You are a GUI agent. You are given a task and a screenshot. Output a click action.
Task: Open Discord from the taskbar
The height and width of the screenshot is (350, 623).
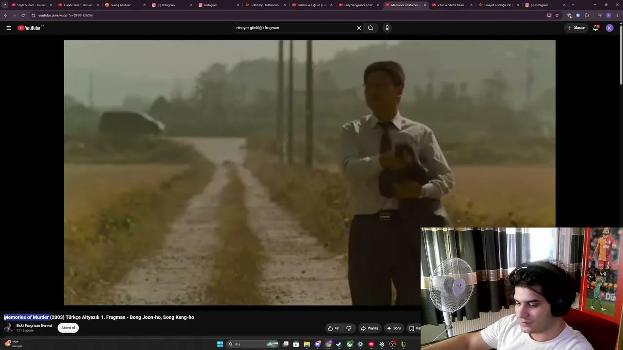click(x=317, y=344)
